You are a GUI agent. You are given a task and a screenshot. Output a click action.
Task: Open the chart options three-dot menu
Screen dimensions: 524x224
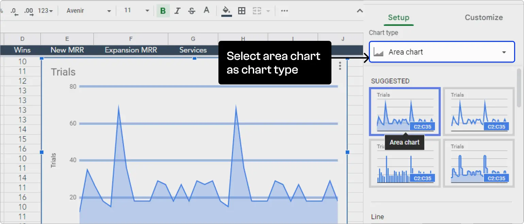tap(340, 66)
